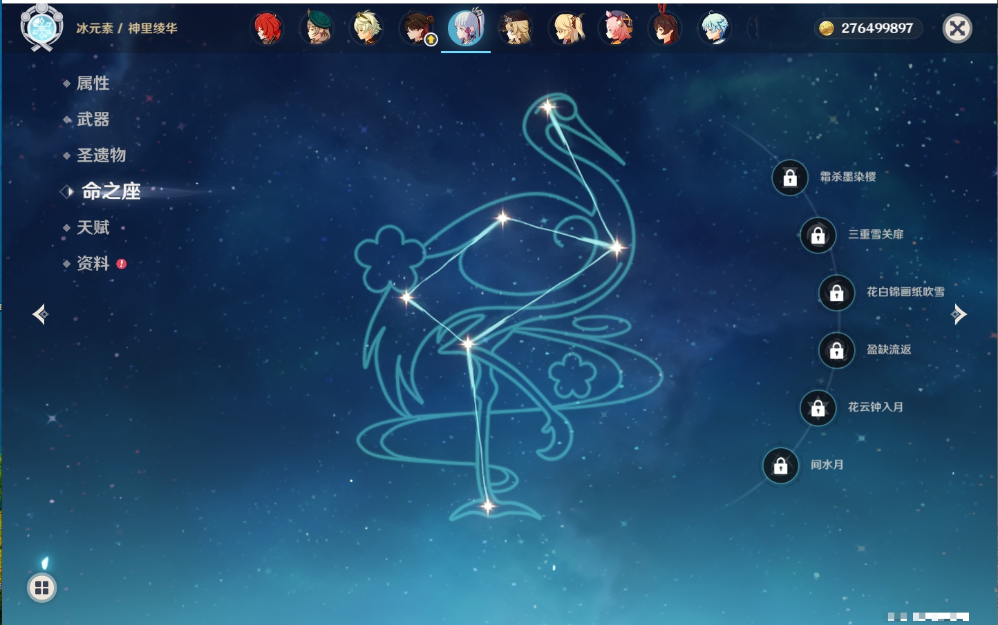Open the 武器 weapon menu
The height and width of the screenshot is (625, 998).
point(93,119)
